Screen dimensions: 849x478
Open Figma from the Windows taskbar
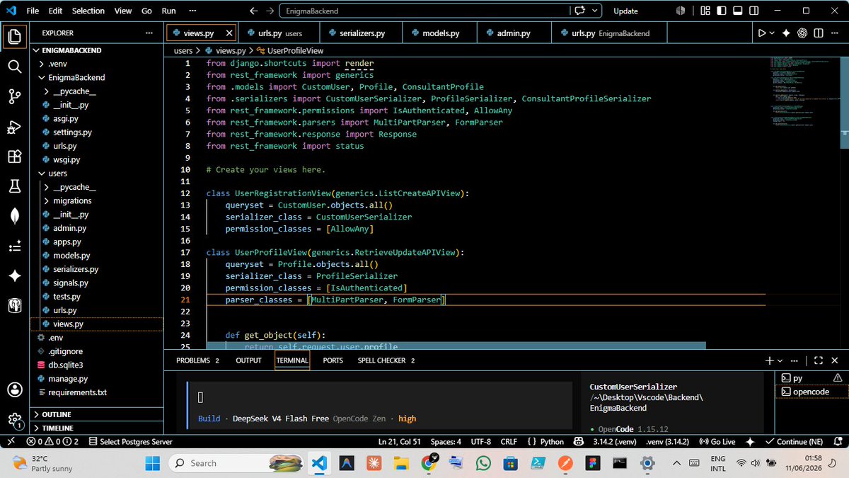(x=591, y=463)
